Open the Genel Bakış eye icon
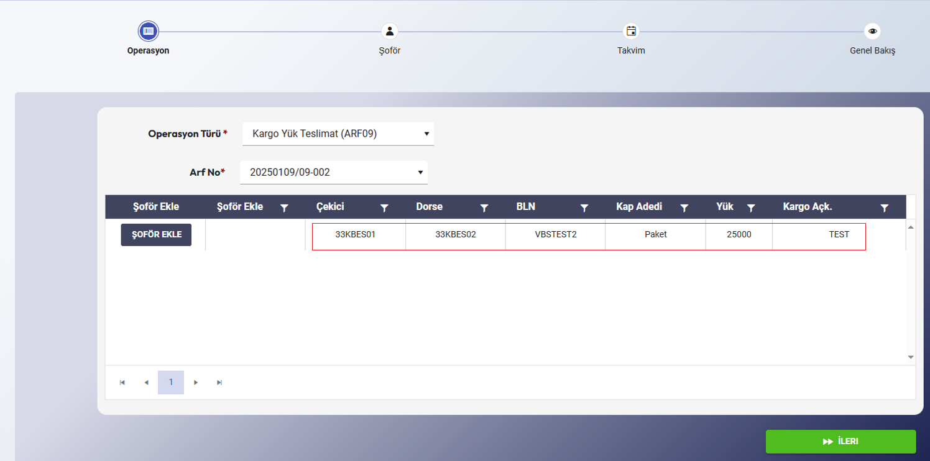Viewport: 930px width, 461px height. [873, 31]
